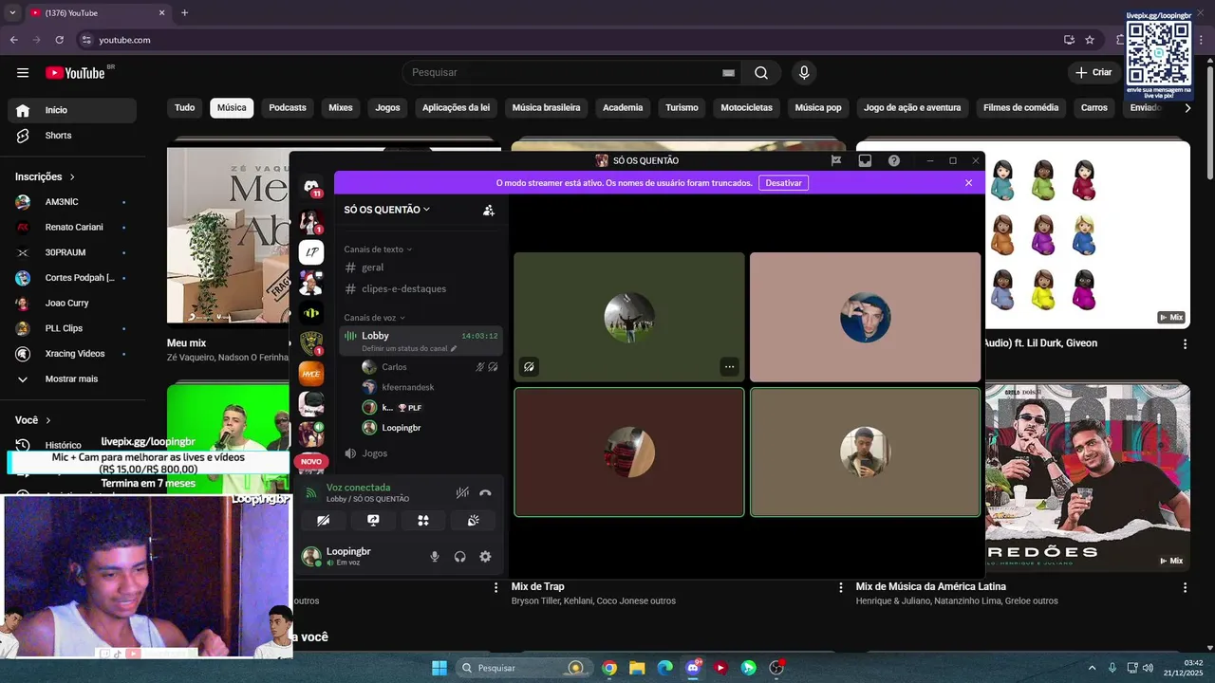
Task: Open the Mix de Música da América Latina thumbnail
Action: [1023, 477]
